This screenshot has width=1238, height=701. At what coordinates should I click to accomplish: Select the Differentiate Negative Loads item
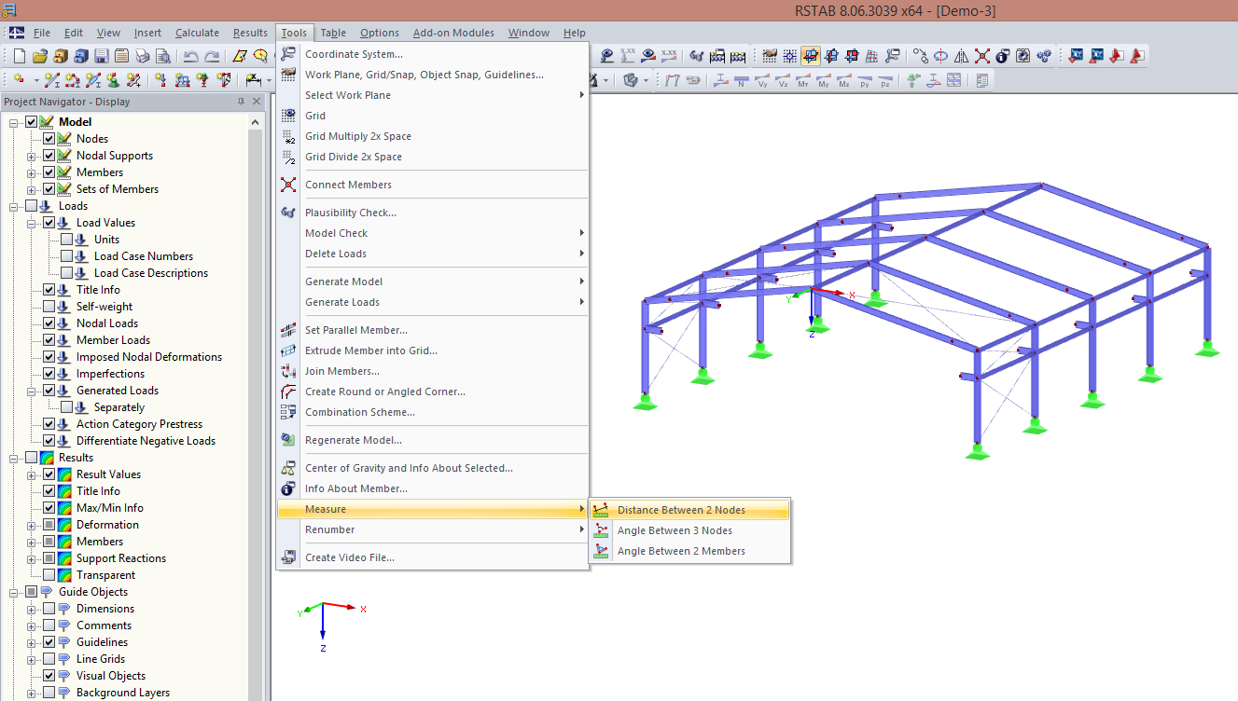click(146, 441)
